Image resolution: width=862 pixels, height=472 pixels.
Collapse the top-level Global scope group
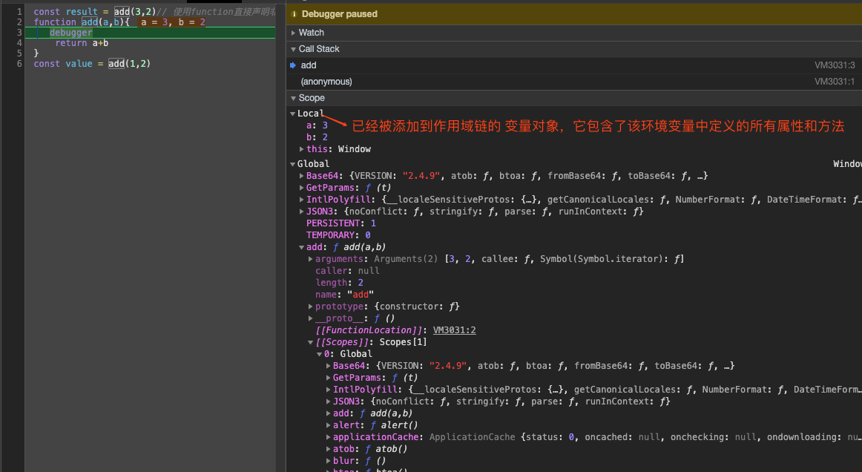293,164
